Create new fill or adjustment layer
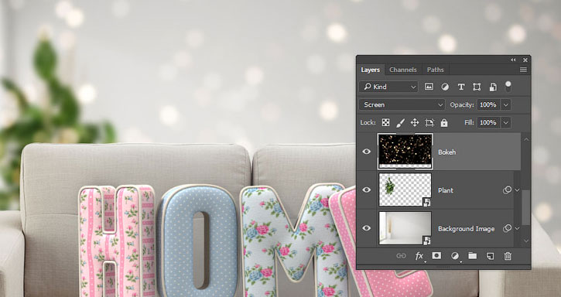 (x=455, y=256)
